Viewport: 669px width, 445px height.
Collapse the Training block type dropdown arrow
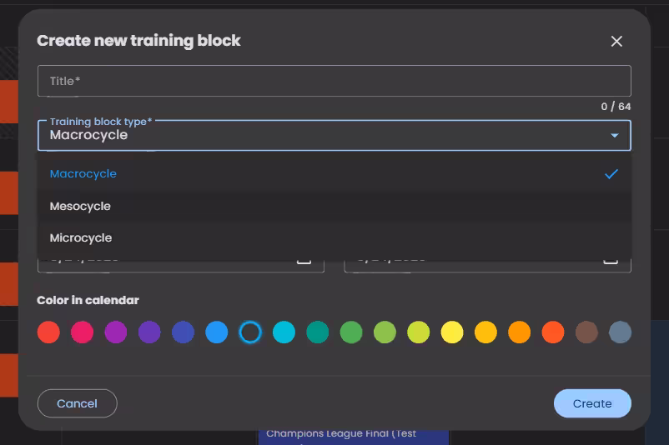(614, 135)
